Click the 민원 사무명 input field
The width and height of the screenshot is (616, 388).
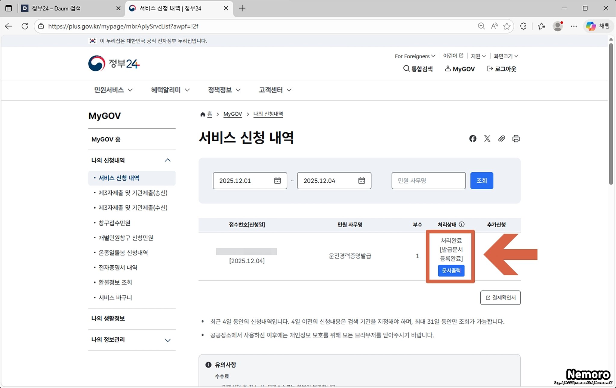428,181
